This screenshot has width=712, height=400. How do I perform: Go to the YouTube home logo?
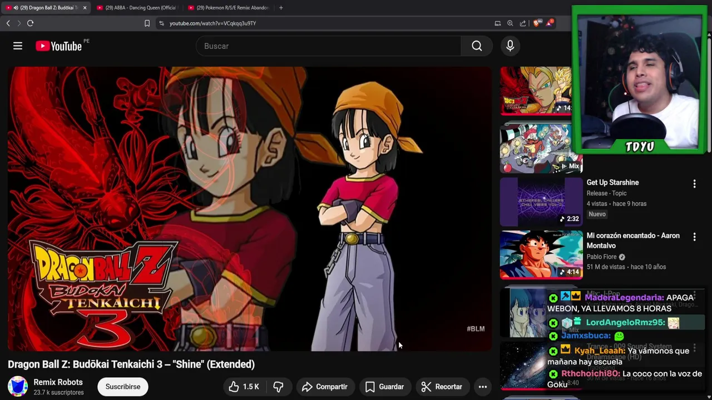pyautogui.click(x=58, y=46)
